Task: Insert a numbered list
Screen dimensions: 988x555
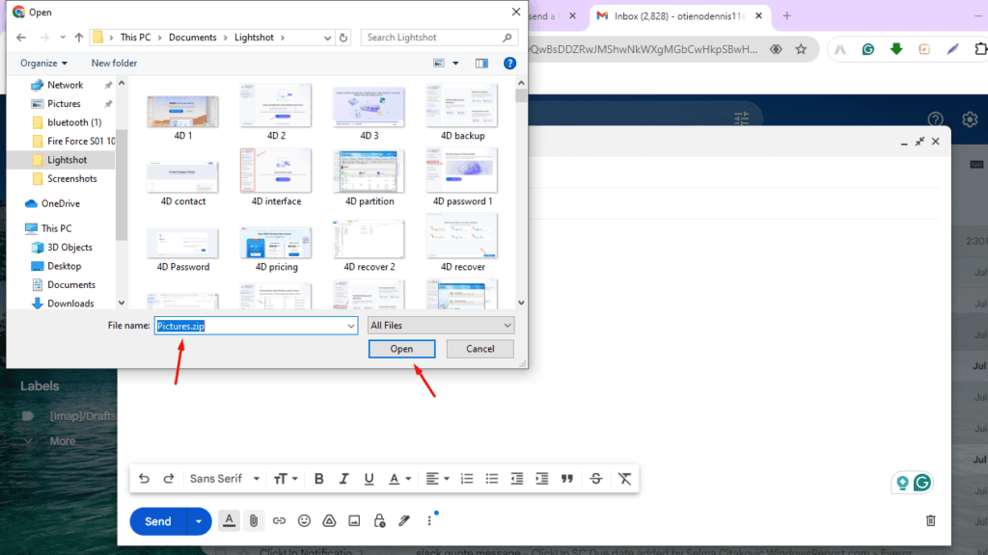Action: 467,479
